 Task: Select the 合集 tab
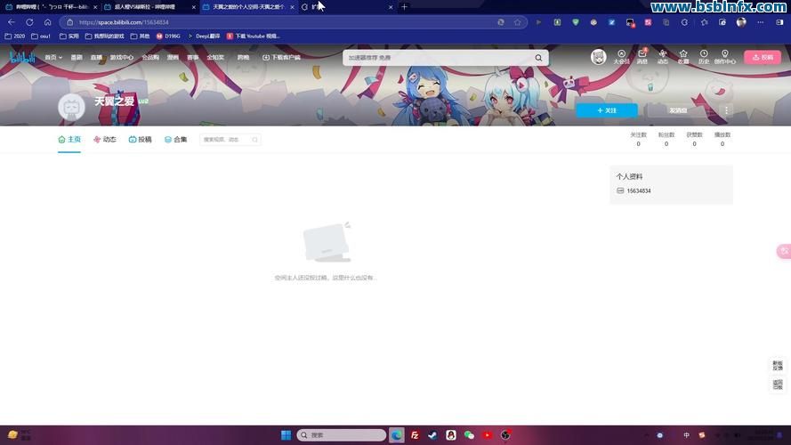pos(175,139)
